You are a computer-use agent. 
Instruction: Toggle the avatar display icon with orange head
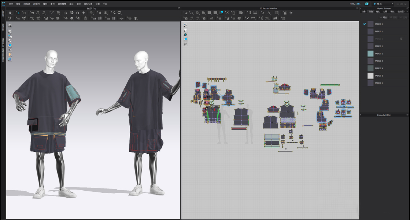point(10,55)
